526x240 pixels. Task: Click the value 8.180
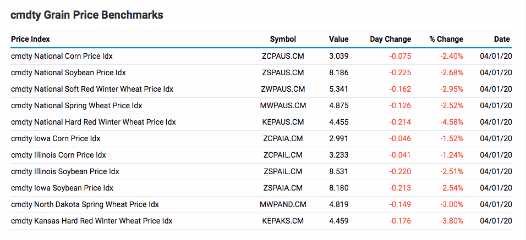[339, 188]
